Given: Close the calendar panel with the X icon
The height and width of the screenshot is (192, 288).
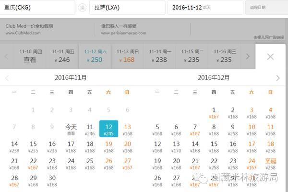Looking at the screenshot, I should [270, 57].
